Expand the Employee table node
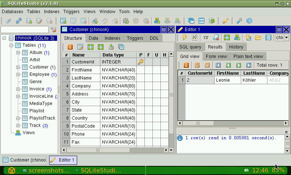Viewport: 291px width, 175px height. 18,74
